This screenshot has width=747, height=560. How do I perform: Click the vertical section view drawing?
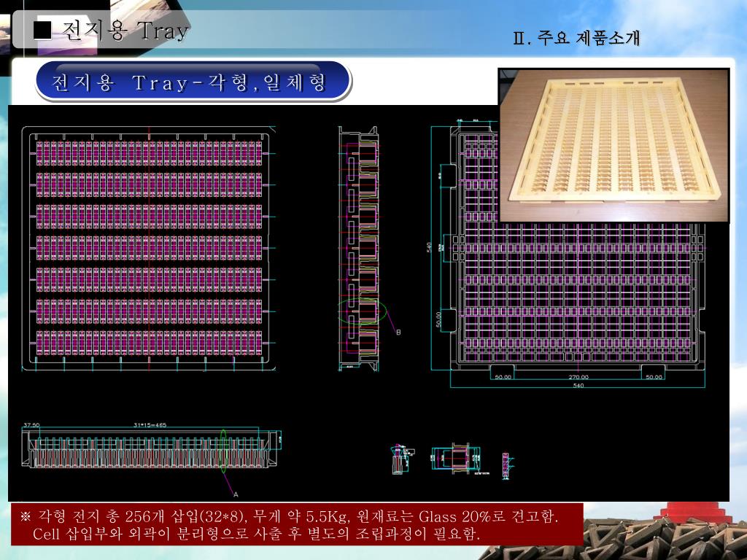359,249
